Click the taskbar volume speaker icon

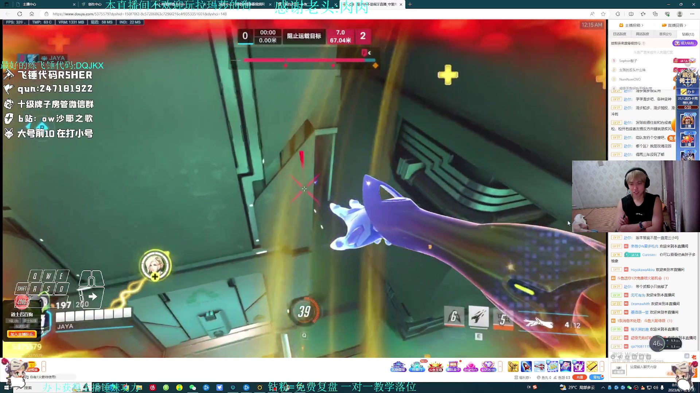[656, 388]
